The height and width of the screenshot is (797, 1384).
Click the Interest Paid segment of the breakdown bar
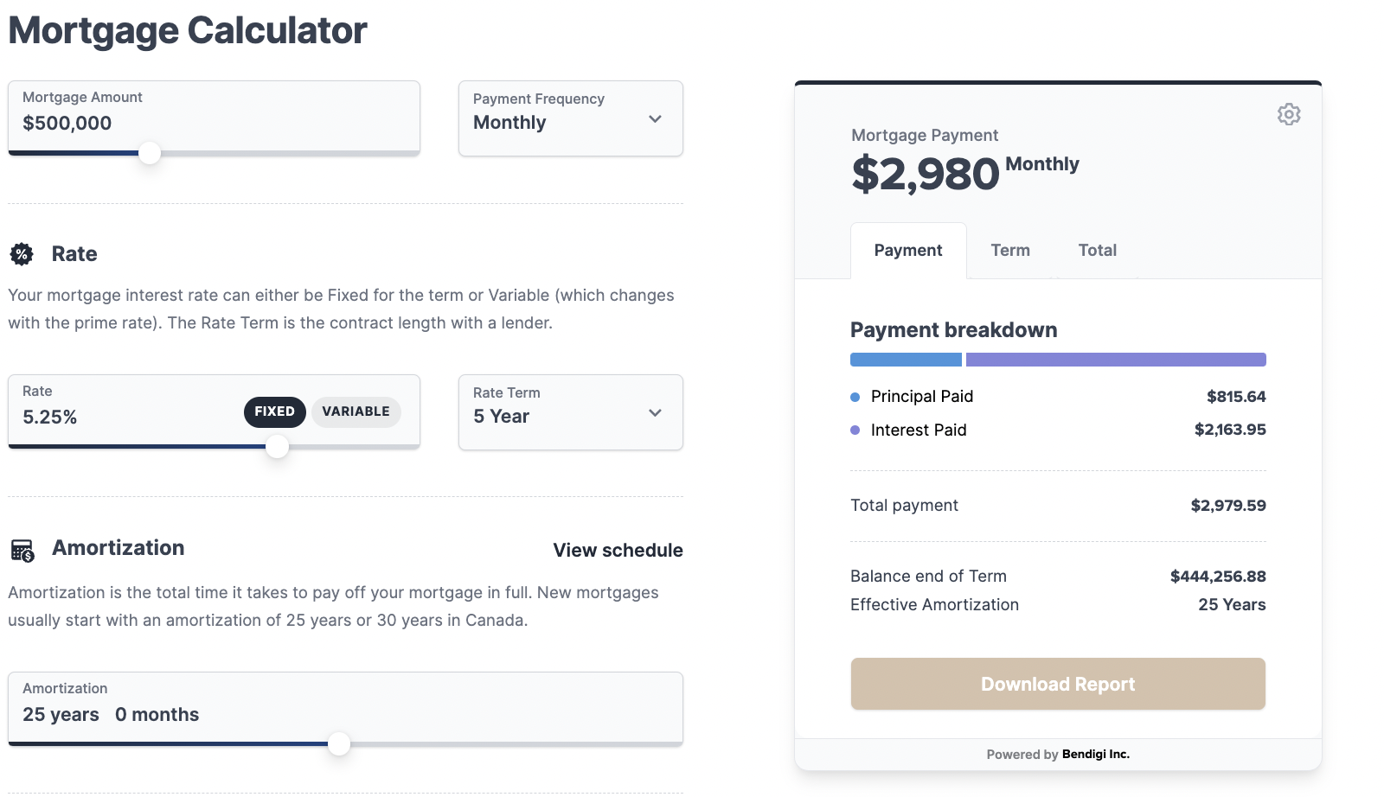click(1116, 359)
